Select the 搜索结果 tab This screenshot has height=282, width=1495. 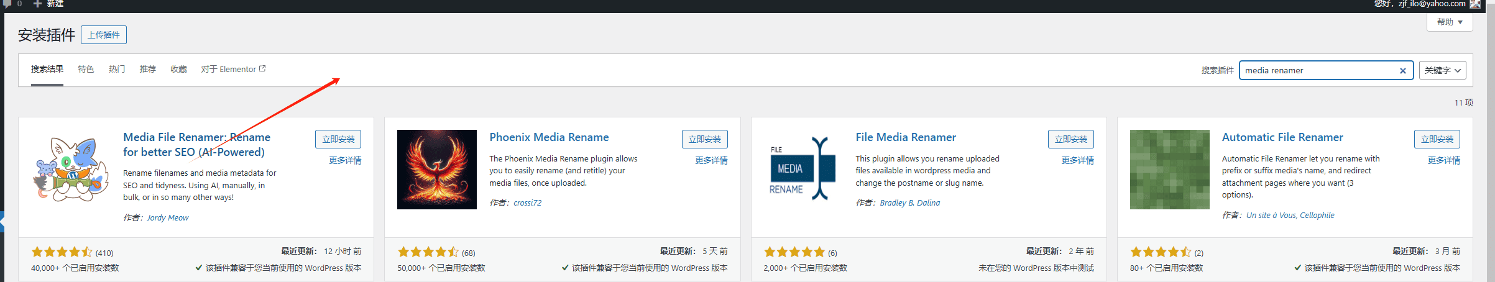pyautogui.click(x=47, y=69)
